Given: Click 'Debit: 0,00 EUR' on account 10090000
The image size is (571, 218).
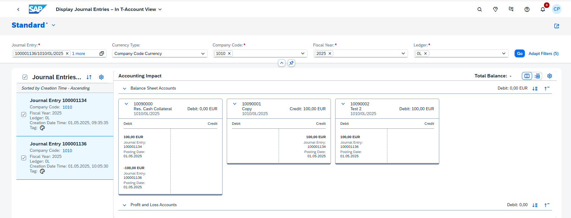Looking at the screenshot, I should [x=202, y=109].
